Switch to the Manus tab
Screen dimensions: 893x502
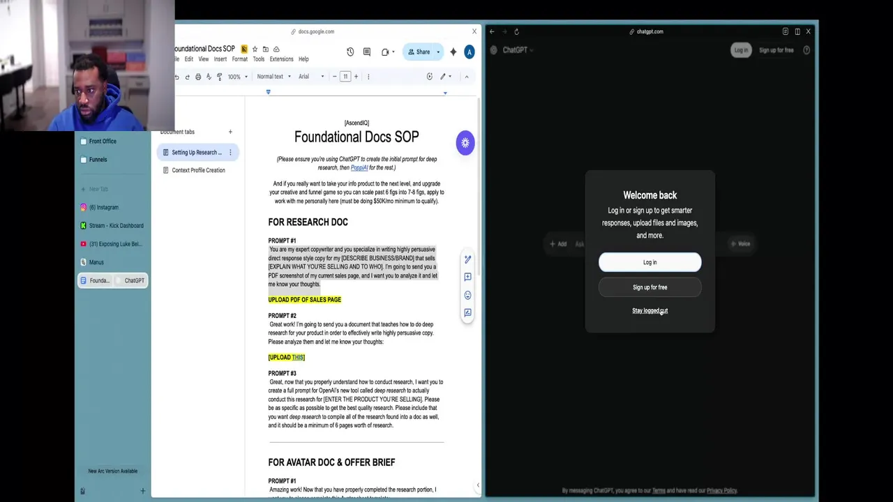112,262
